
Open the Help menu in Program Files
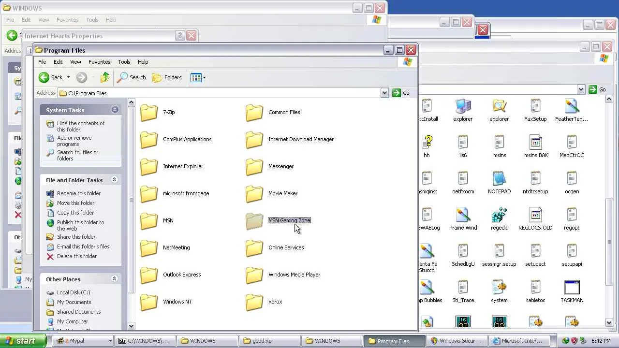143,62
